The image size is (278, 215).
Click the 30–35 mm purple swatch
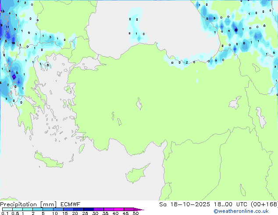(x=98, y=209)
